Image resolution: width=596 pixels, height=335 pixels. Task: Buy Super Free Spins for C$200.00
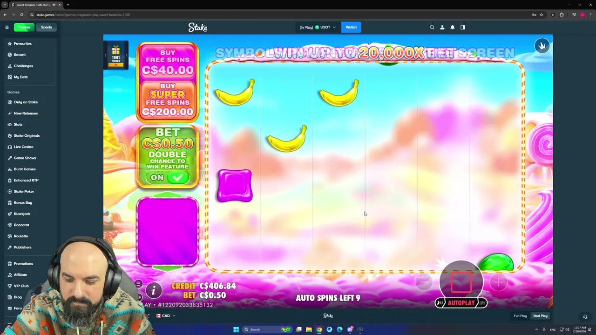tap(168, 100)
